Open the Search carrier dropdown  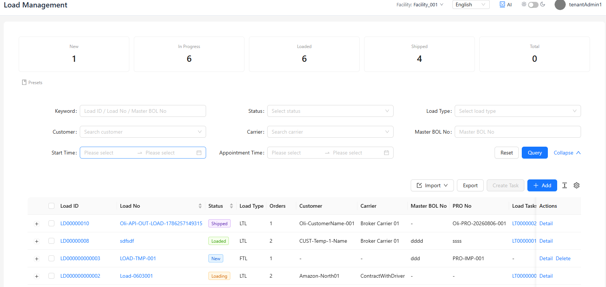click(330, 132)
